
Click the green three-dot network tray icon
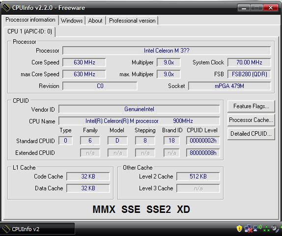pyautogui.click(x=266, y=229)
